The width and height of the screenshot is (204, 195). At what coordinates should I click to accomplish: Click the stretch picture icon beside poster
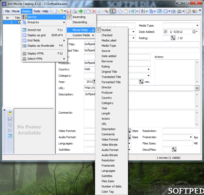click(10, 136)
